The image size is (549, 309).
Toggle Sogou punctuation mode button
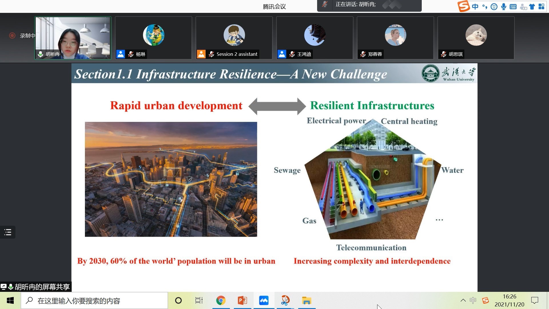click(x=485, y=7)
